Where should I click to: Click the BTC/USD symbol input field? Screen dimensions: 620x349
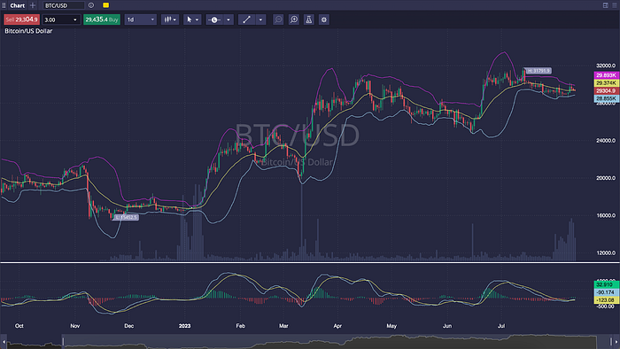(x=63, y=5)
